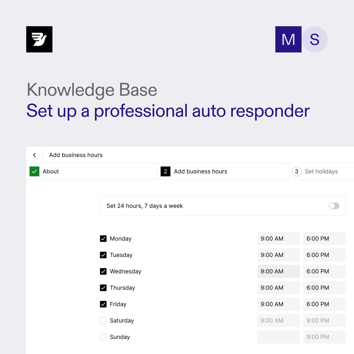354x354 pixels.
Task: Click Wednesday's highlighted 9:00 AM field
Action: click(x=278, y=271)
